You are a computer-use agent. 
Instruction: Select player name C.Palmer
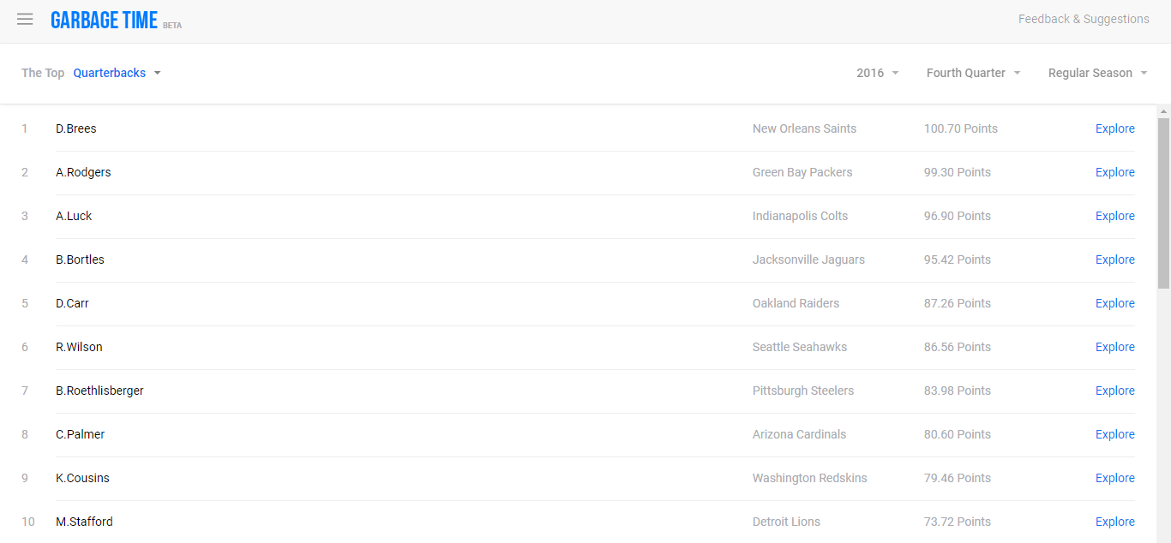point(80,434)
